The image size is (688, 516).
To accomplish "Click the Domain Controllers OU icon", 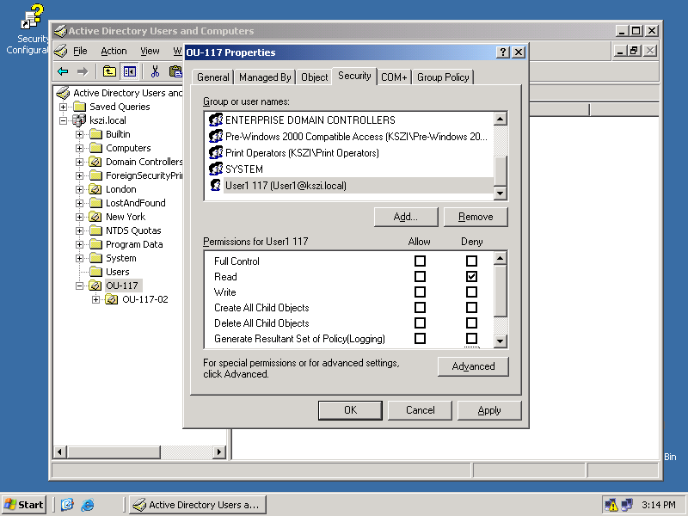I will 95,162.
